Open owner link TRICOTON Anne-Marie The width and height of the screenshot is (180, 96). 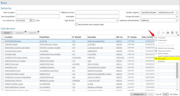click(49, 44)
